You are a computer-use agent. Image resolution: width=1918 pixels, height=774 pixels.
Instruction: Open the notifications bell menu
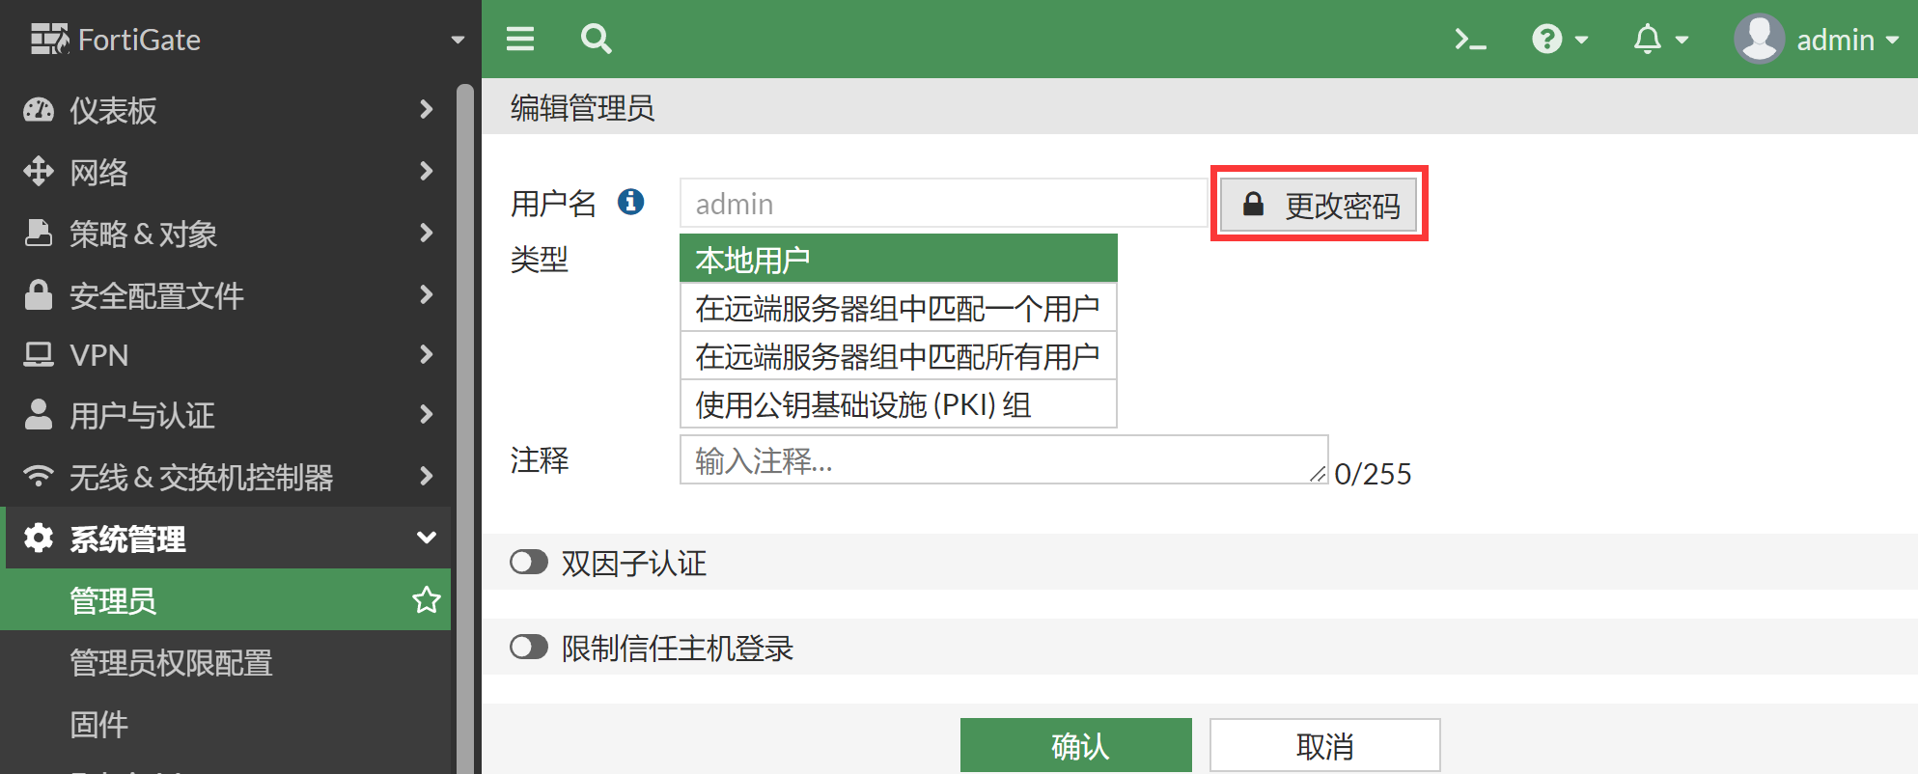[1660, 40]
